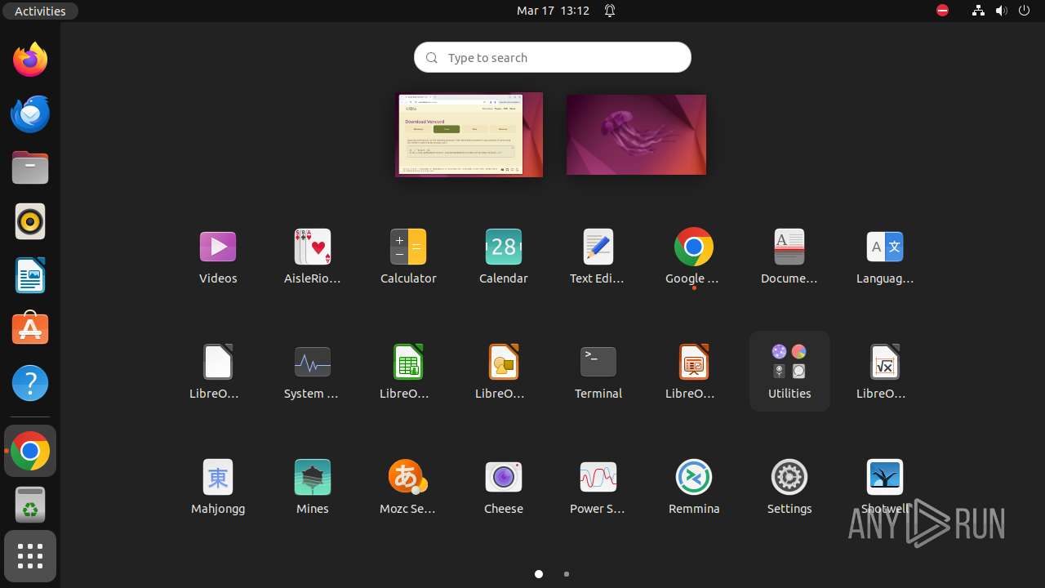Launch the Cheese webcam app

[x=504, y=487]
